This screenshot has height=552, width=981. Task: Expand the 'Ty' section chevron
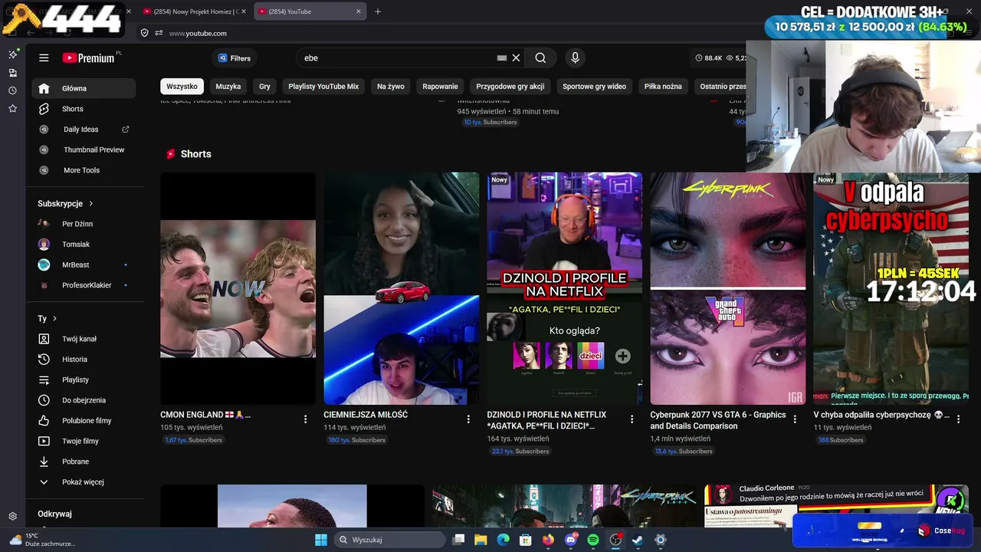tap(54, 319)
